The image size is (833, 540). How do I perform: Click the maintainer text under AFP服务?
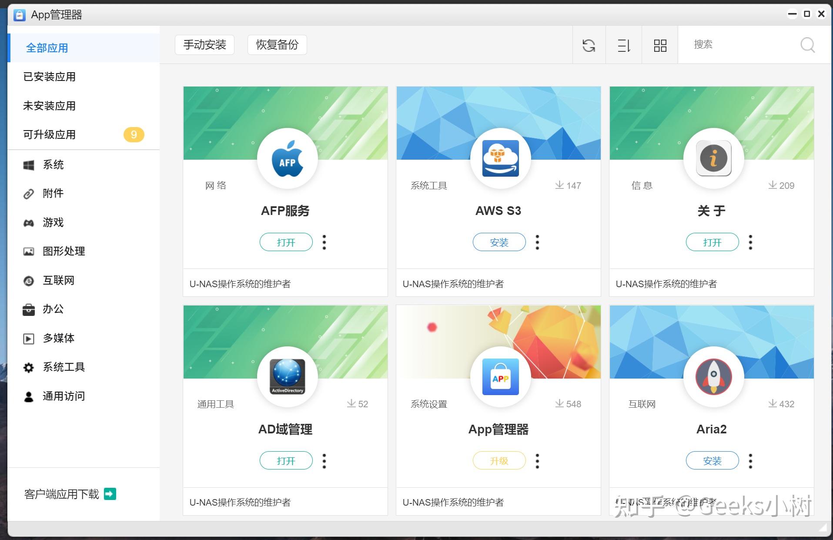[x=240, y=284]
